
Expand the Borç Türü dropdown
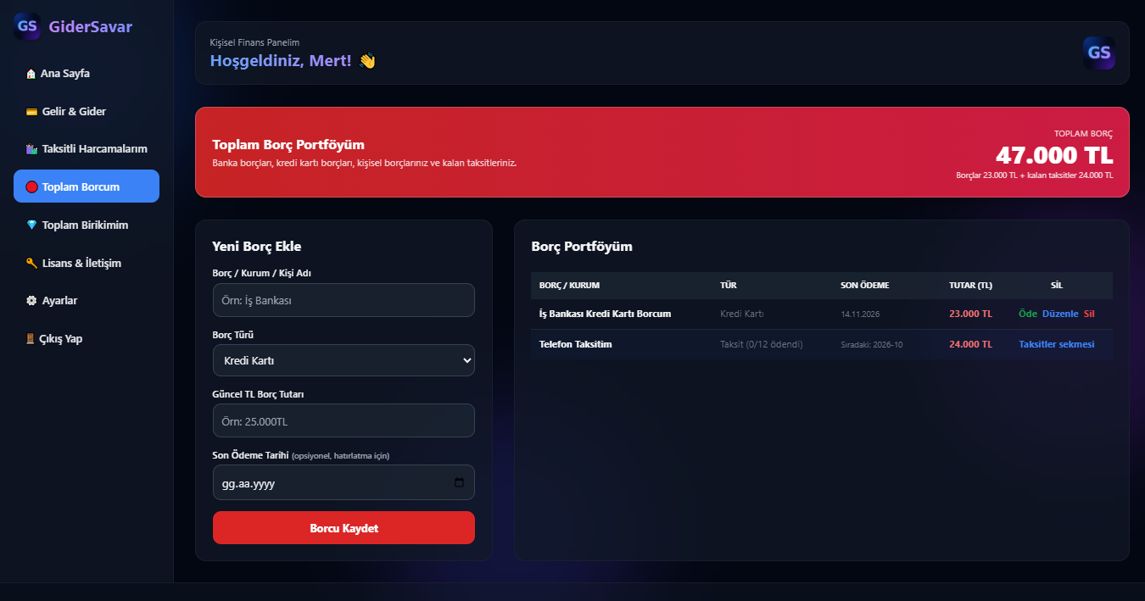[343, 360]
